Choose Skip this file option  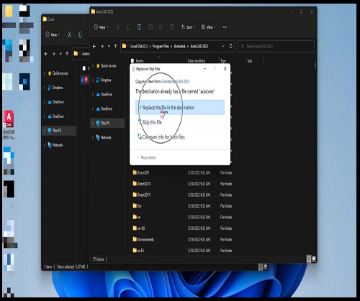point(152,122)
